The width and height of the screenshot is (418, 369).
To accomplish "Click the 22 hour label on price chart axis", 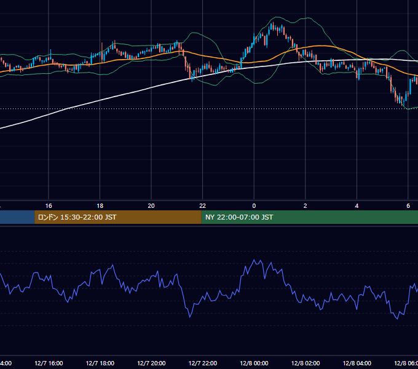I will pyautogui.click(x=203, y=206).
